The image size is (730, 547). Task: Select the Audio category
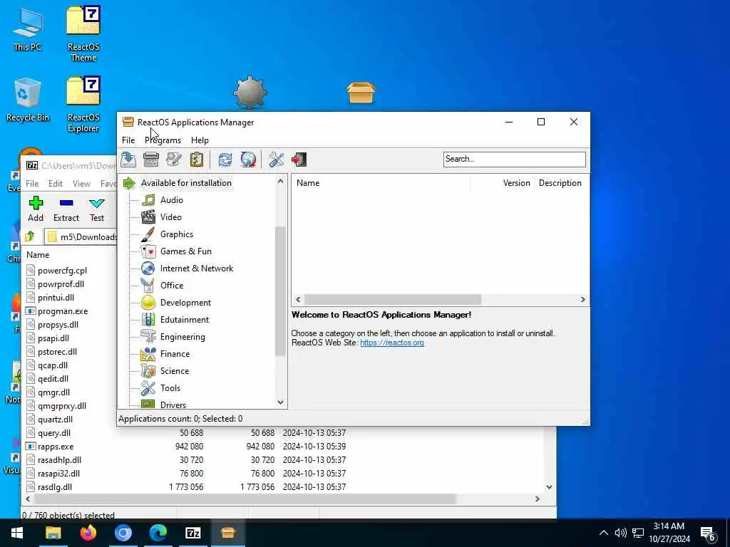pos(171,200)
